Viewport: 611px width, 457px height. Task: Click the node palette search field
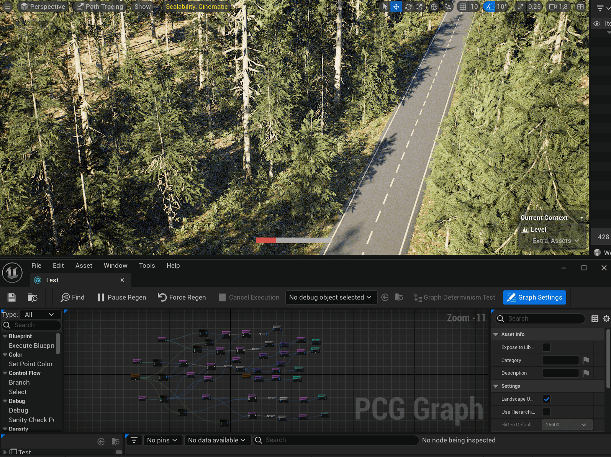(x=31, y=325)
